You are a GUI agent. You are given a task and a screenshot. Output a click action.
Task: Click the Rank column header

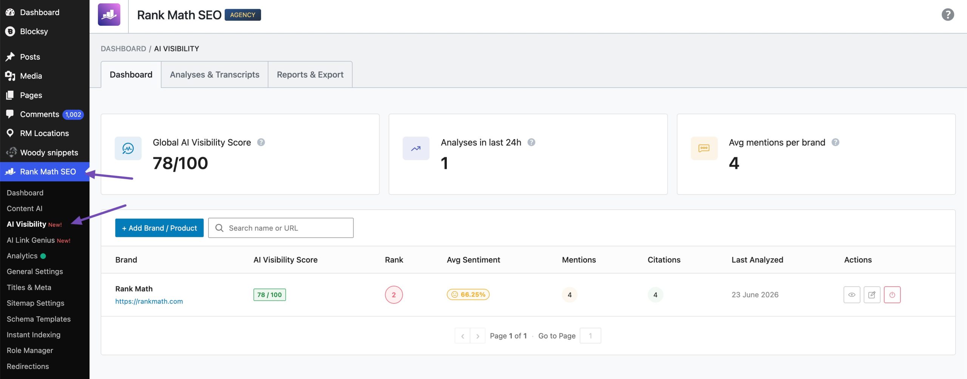coord(394,260)
